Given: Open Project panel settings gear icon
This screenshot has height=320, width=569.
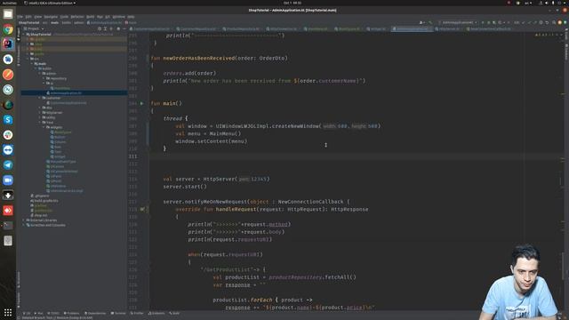Looking at the screenshot, I should coord(118,28).
